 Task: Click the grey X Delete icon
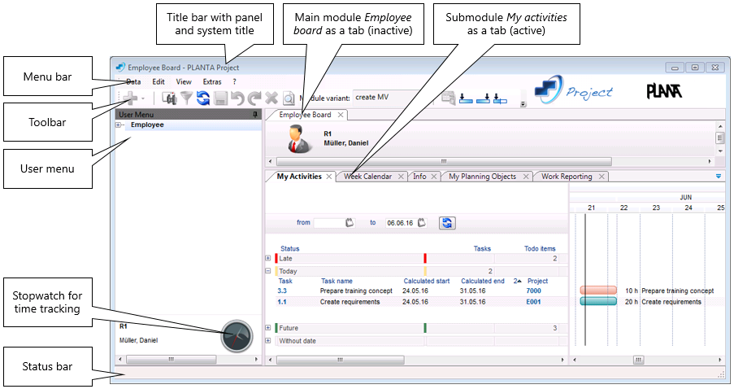271,98
